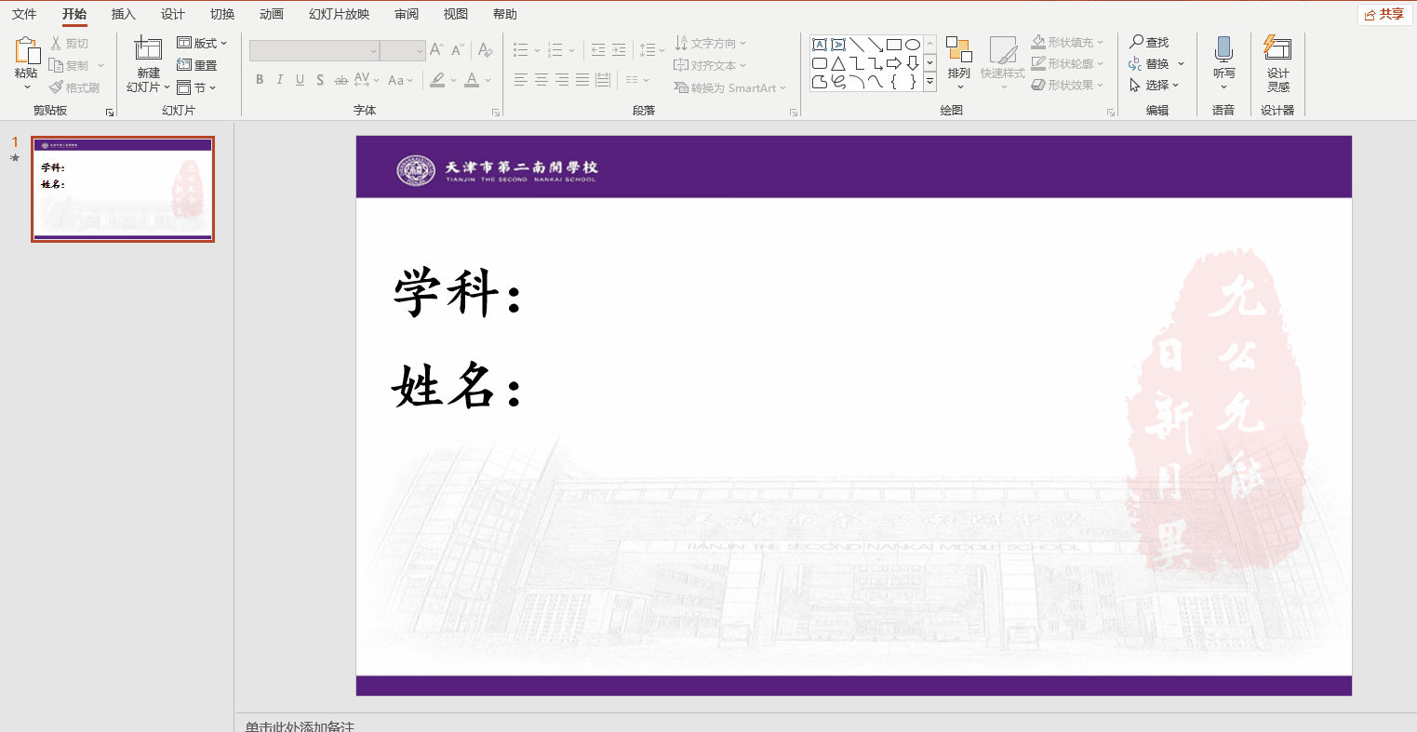
Task: Click the text highlight color pen
Action: click(x=438, y=80)
